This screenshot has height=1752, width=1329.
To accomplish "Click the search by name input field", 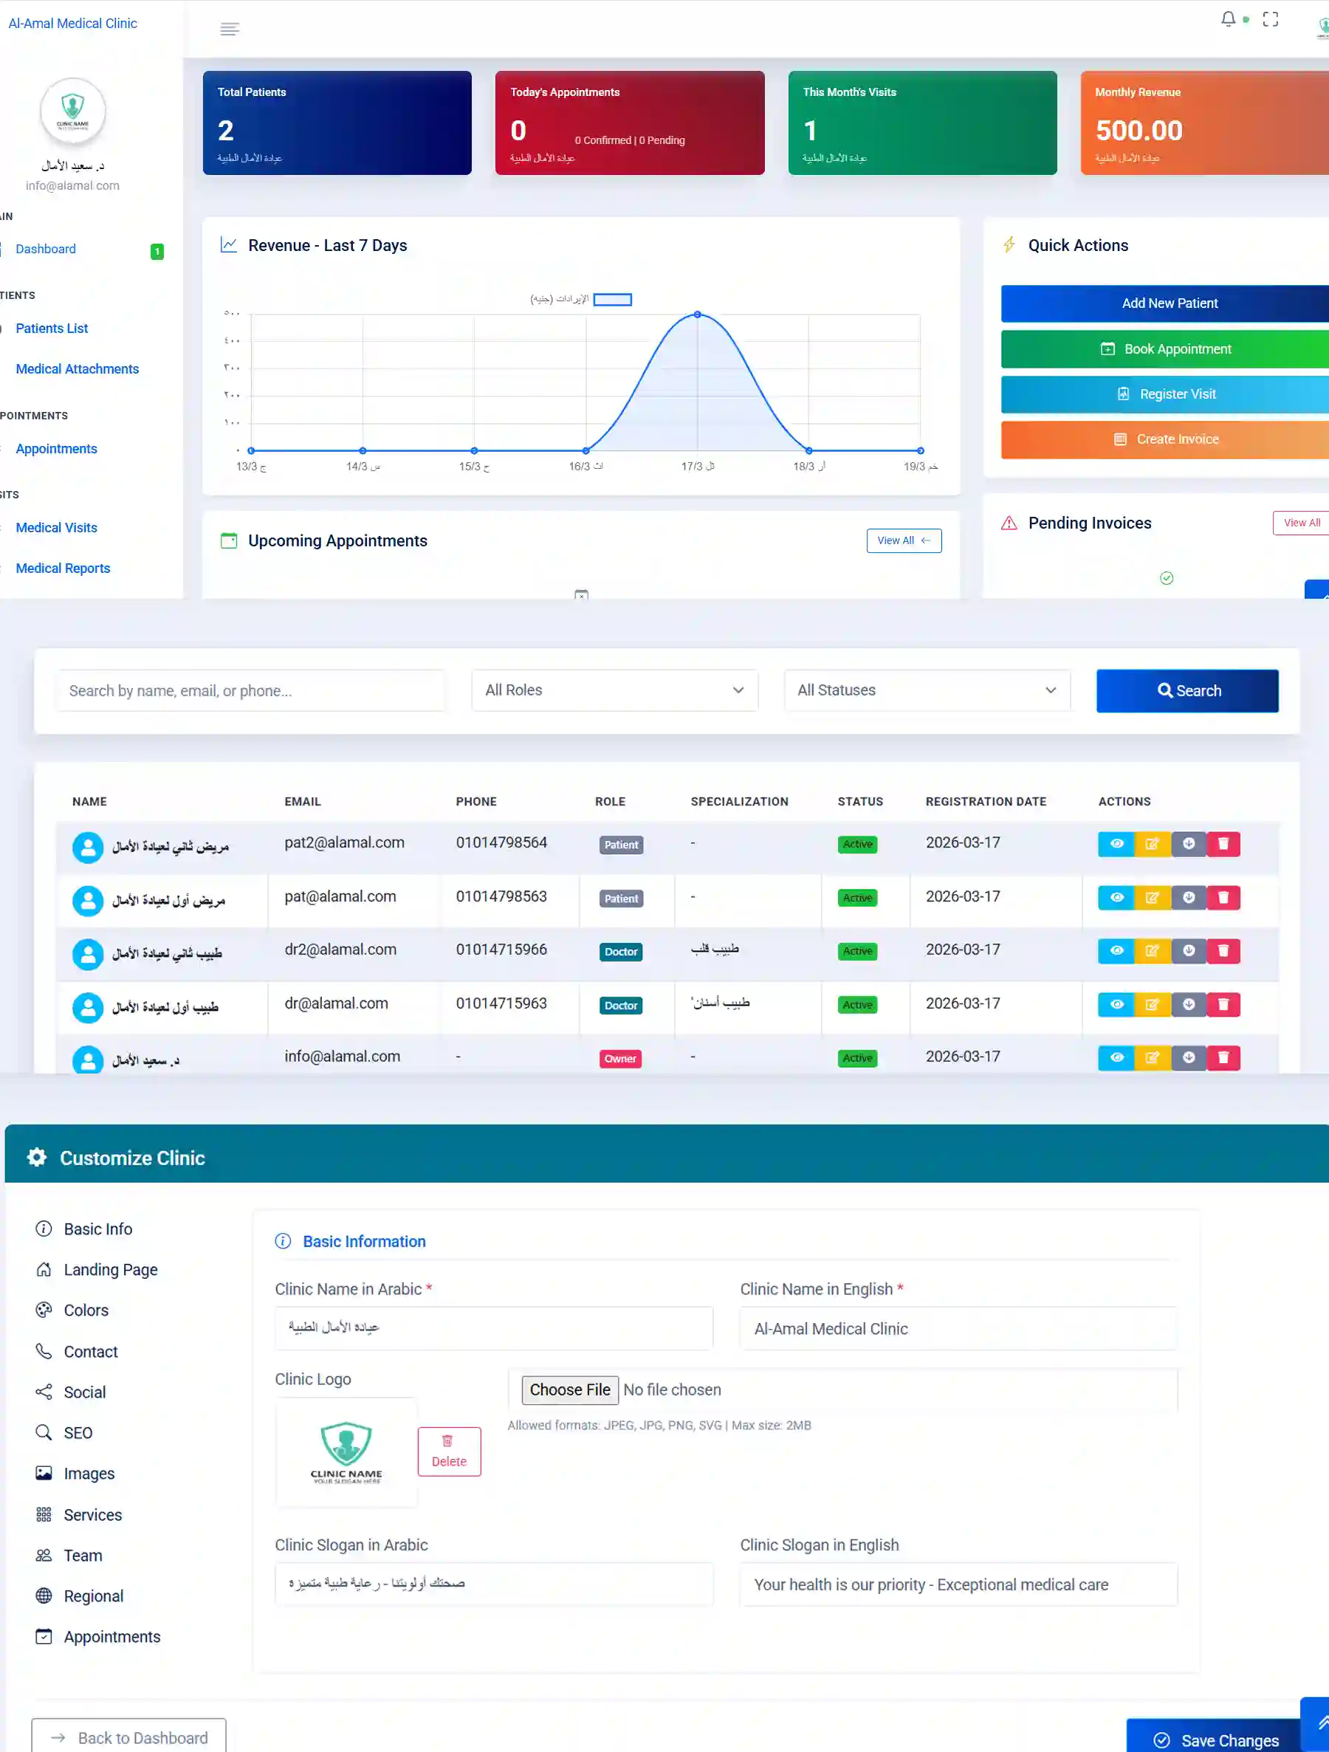I will [250, 690].
